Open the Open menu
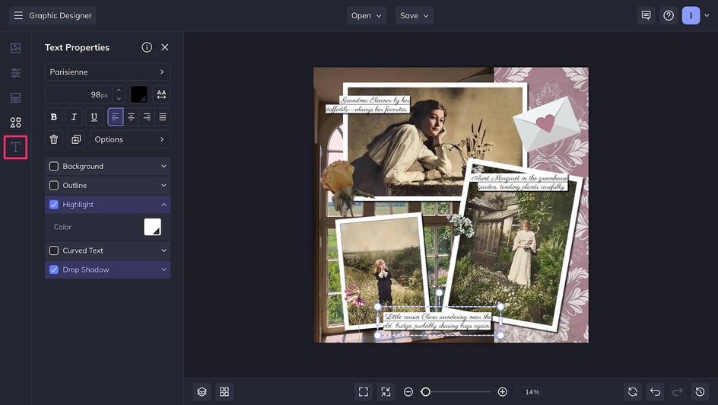 pyautogui.click(x=367, y=15)
